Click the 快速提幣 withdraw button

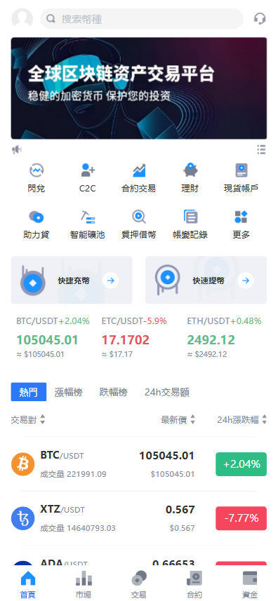pos(206,281)
